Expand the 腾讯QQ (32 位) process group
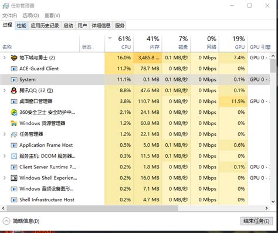 (x=5, y=90)
